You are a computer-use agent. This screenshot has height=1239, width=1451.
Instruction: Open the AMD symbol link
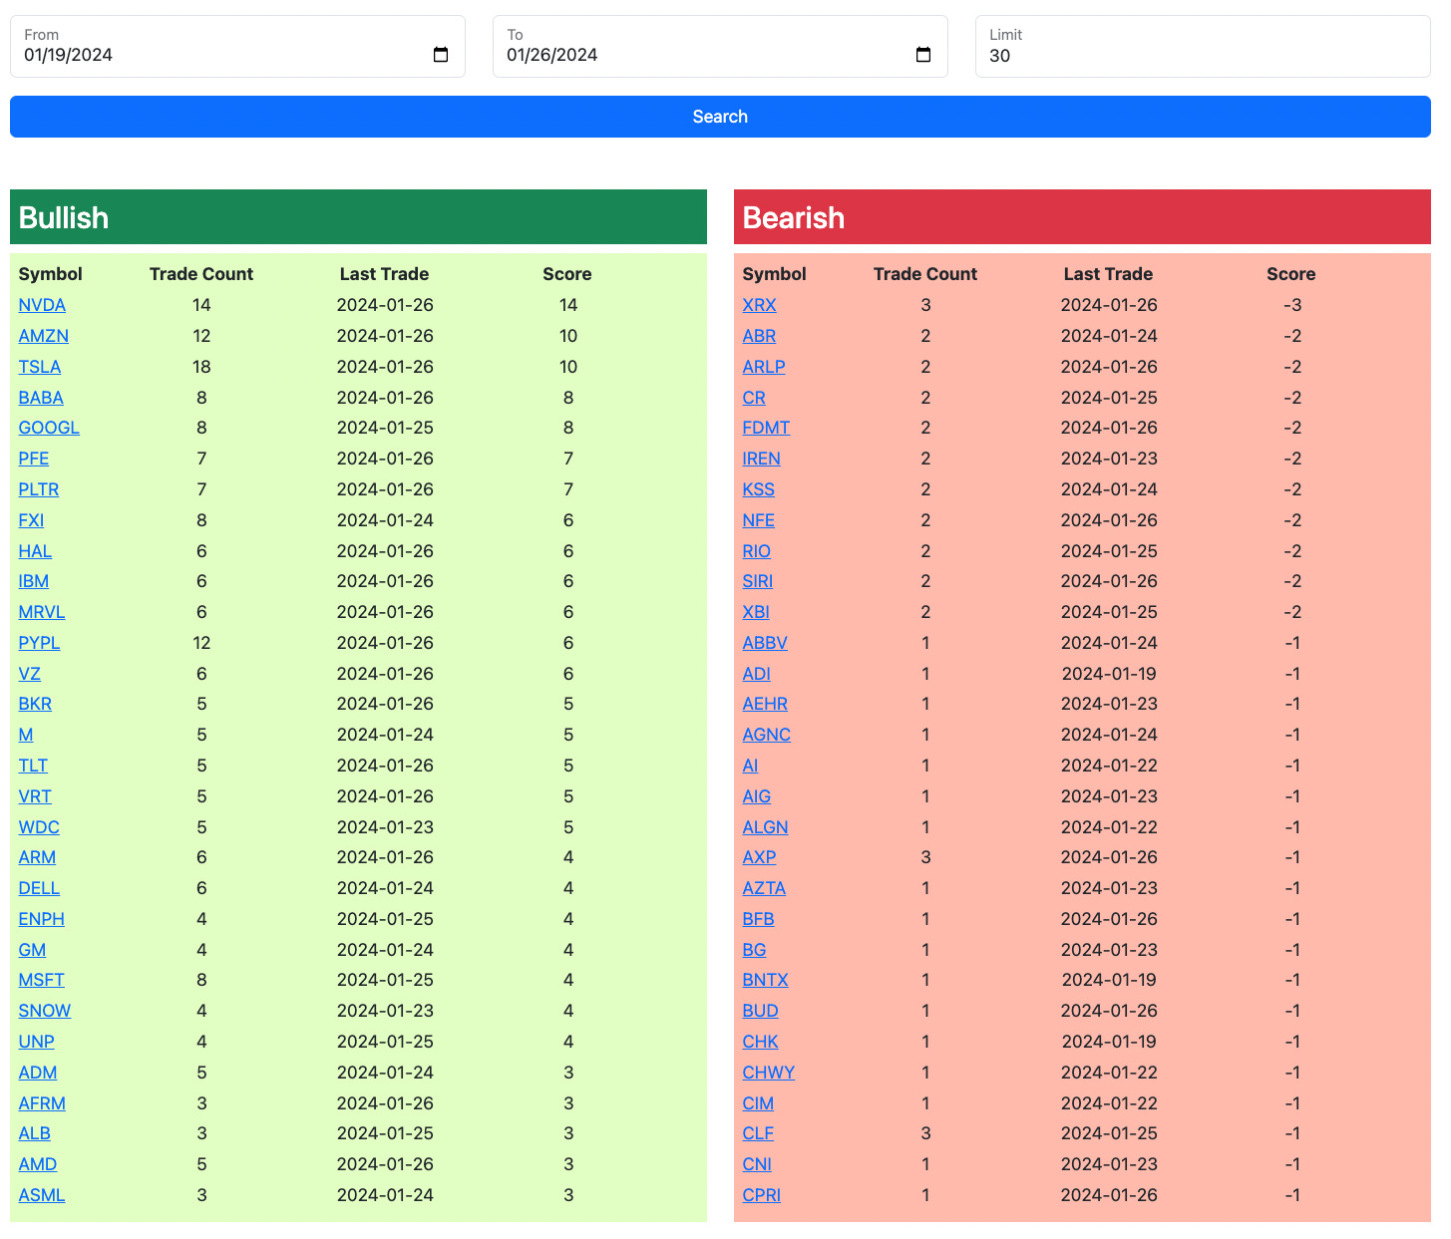pos(38,1164)
